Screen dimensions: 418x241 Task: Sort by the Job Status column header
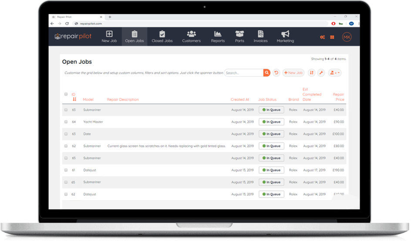[267, 99]
